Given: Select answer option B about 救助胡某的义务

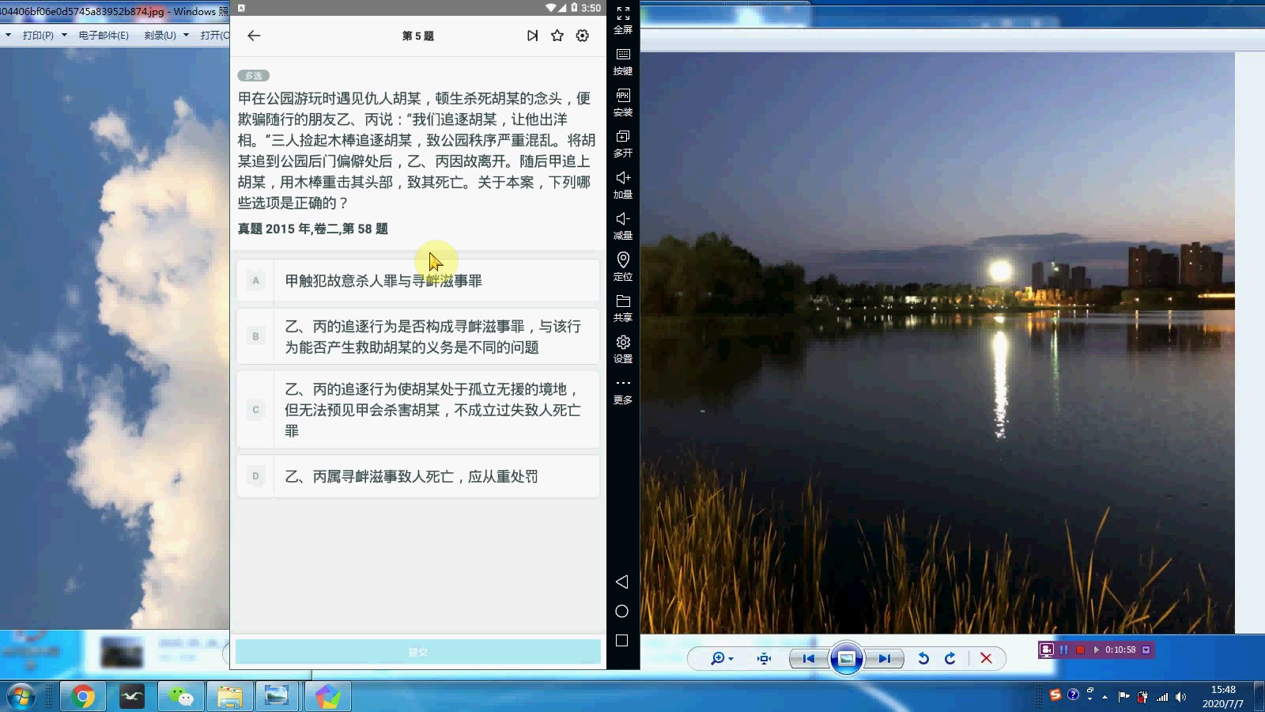Looking at the screenshot, I should [417, 337].
